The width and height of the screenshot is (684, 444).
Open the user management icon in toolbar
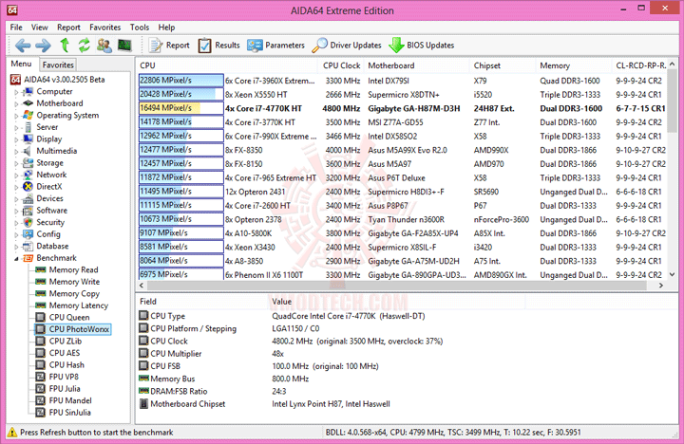coord(104,45)
